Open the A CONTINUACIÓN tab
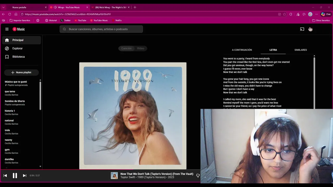333x187 pixels. click(x=242, y=50)
